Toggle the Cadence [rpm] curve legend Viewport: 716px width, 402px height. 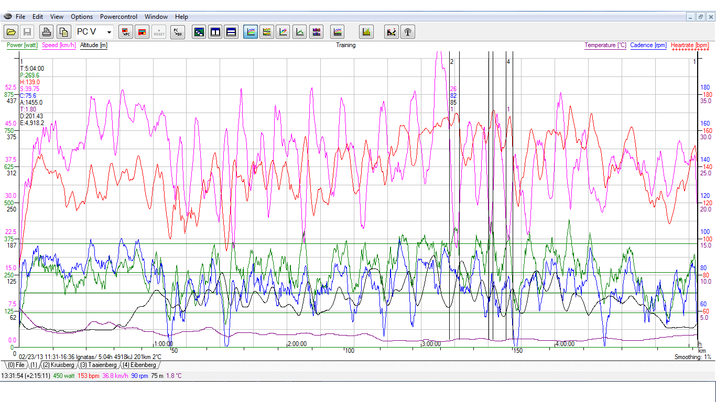tap(648, 46)
